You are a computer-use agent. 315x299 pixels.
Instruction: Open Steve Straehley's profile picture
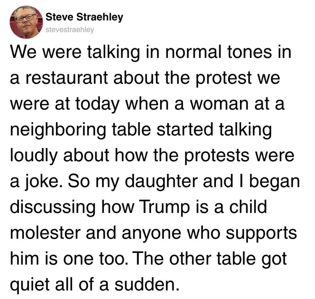click(26, 22)
